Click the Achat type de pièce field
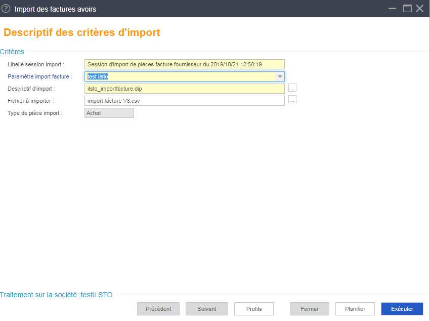Image resolution: width=430 pixels, height=321 pixels. [109, 113]
